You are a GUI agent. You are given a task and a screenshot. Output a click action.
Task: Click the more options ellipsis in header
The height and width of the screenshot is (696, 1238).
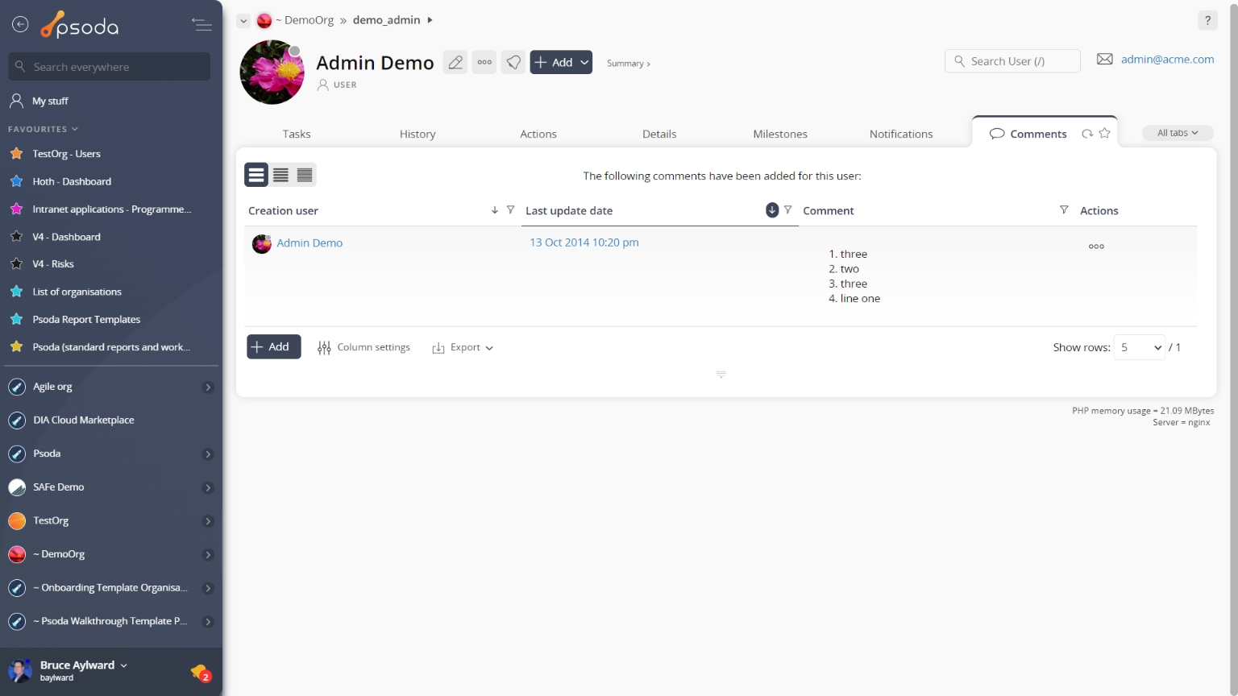pyautogui.click(x=484, y=62)
